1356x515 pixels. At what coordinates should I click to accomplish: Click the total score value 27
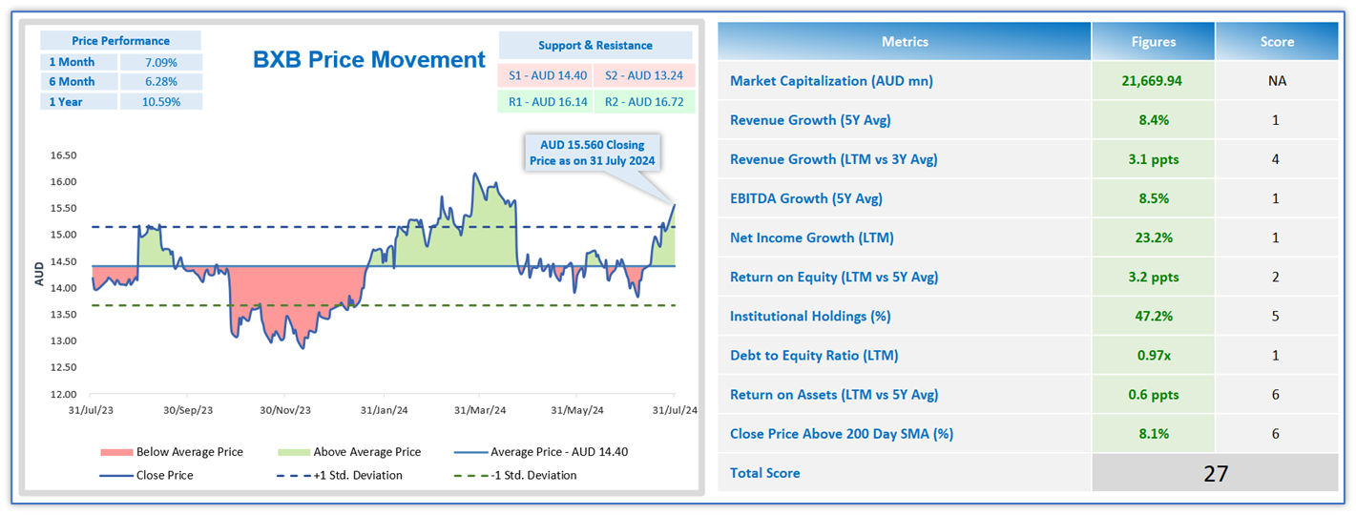(1216, 473)
